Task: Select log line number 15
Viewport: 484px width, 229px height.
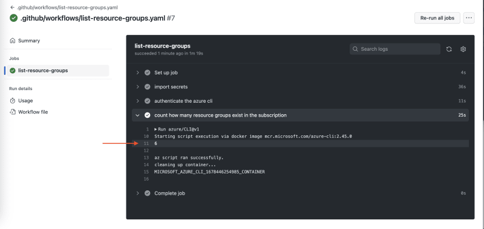Action: tap(146, 172)
